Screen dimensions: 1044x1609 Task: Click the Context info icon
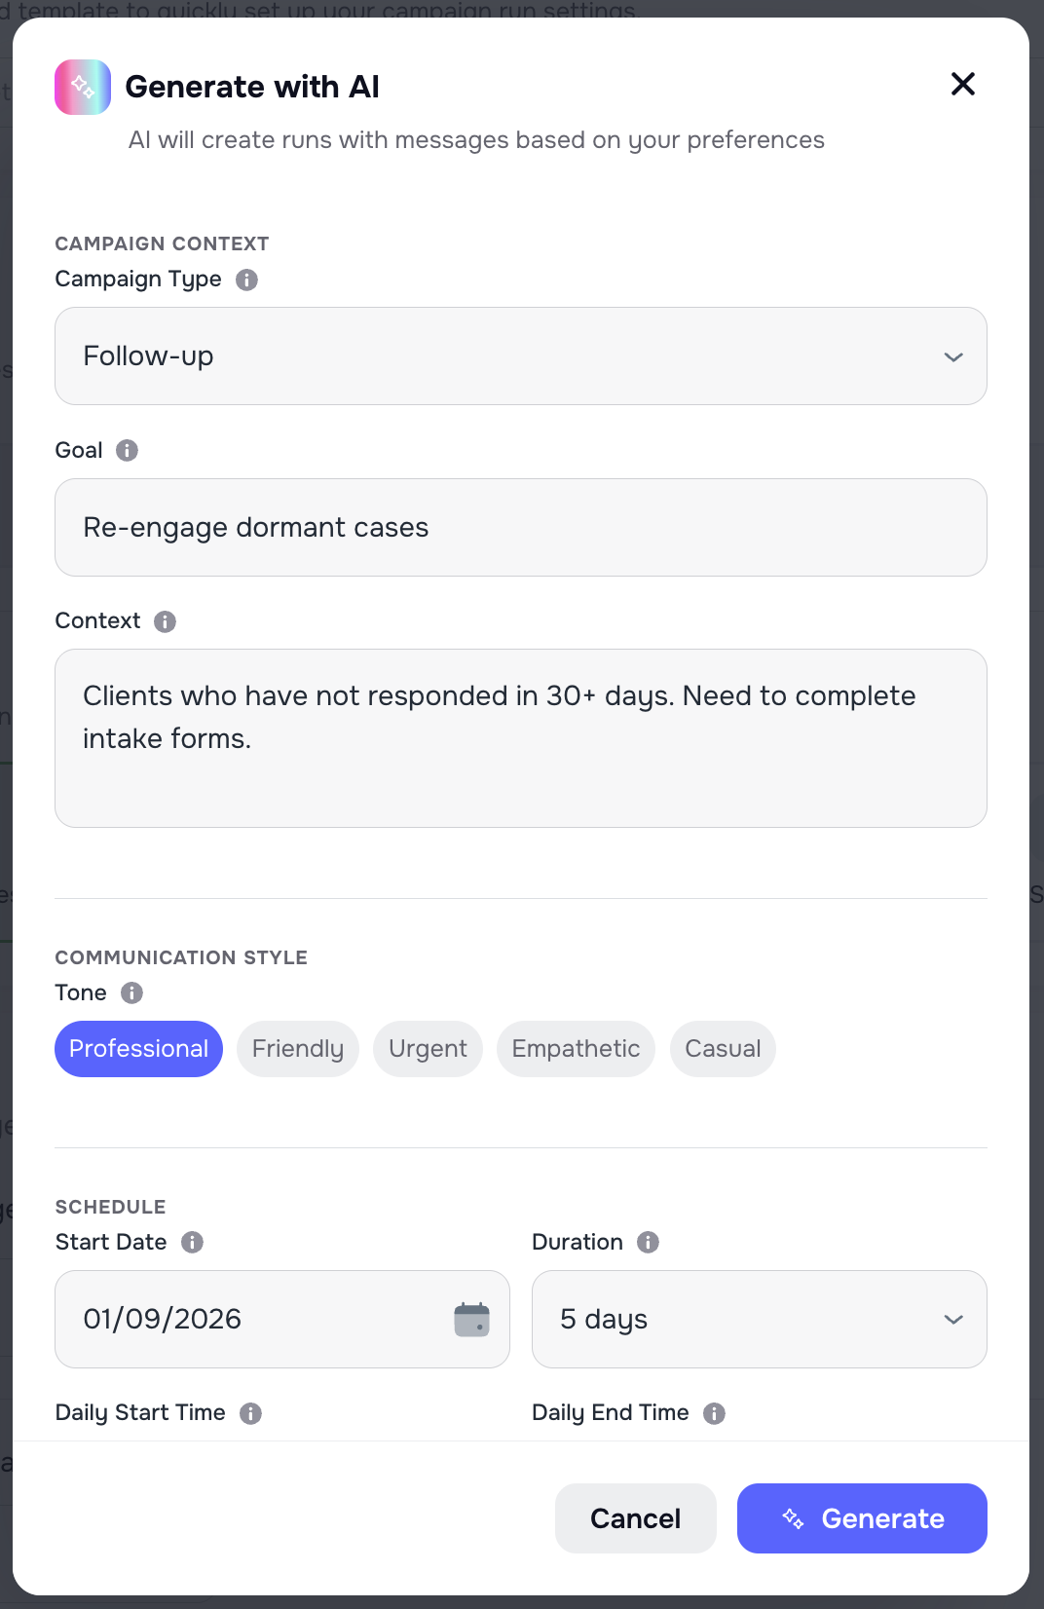click(x=165, y=621)
